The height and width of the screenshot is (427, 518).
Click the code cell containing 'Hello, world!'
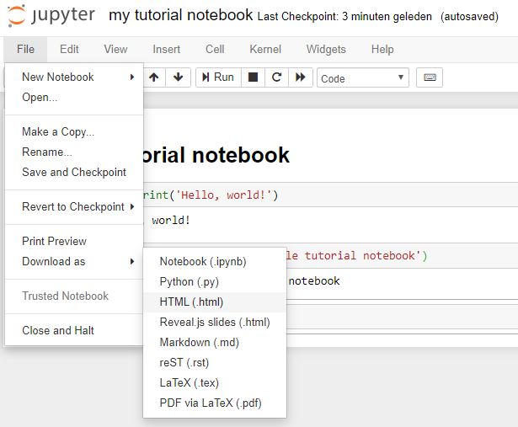(x=331, y=195)
